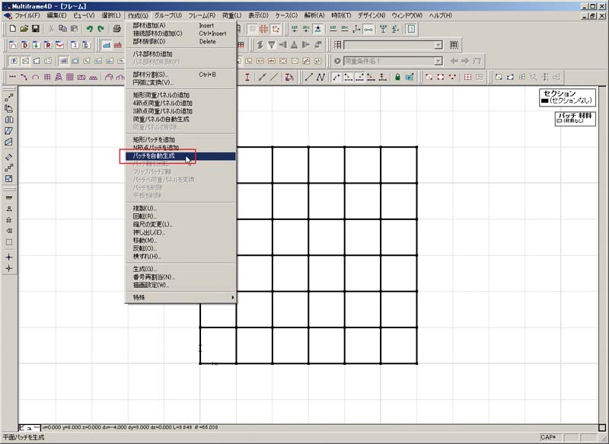The width and height of the screenshot is (609, 444).
Task: Select 荷重パネルの自動生成 menu entry
Action: point(180,120)
